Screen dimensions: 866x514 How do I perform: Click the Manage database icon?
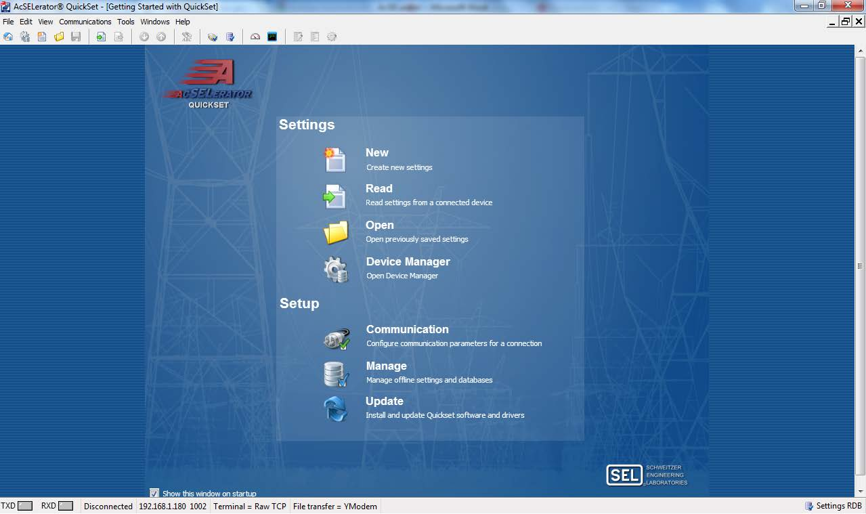pyautogui.click(x=336, y=374)
